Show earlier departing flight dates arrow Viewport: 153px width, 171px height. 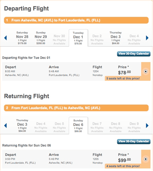click(x=5, y=38)
